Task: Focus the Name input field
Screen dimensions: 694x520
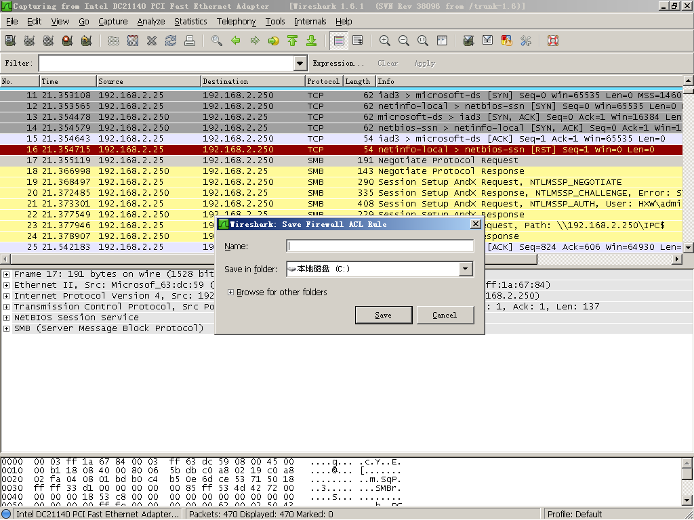Action: (380, 246)
